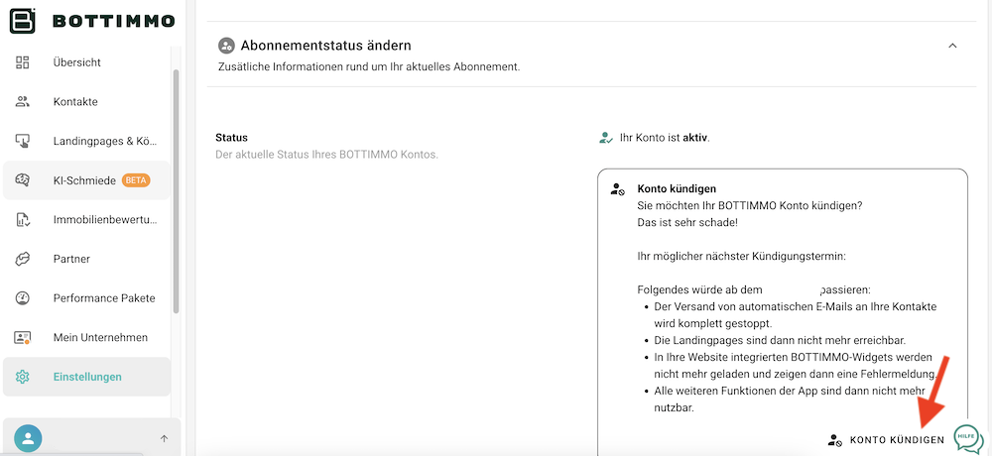Image resolution: width=992 pixels, height=456 pixels.
Task: Click the Landingpages sidebar icon
Action: [23, 141]
